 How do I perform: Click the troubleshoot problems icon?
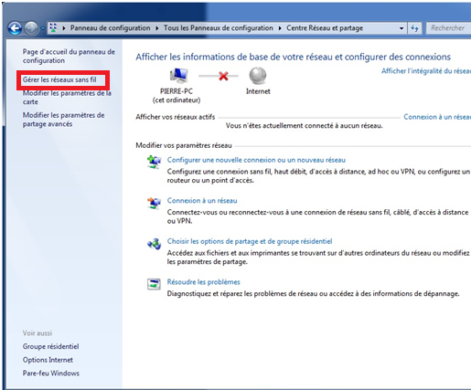point(154,284)
